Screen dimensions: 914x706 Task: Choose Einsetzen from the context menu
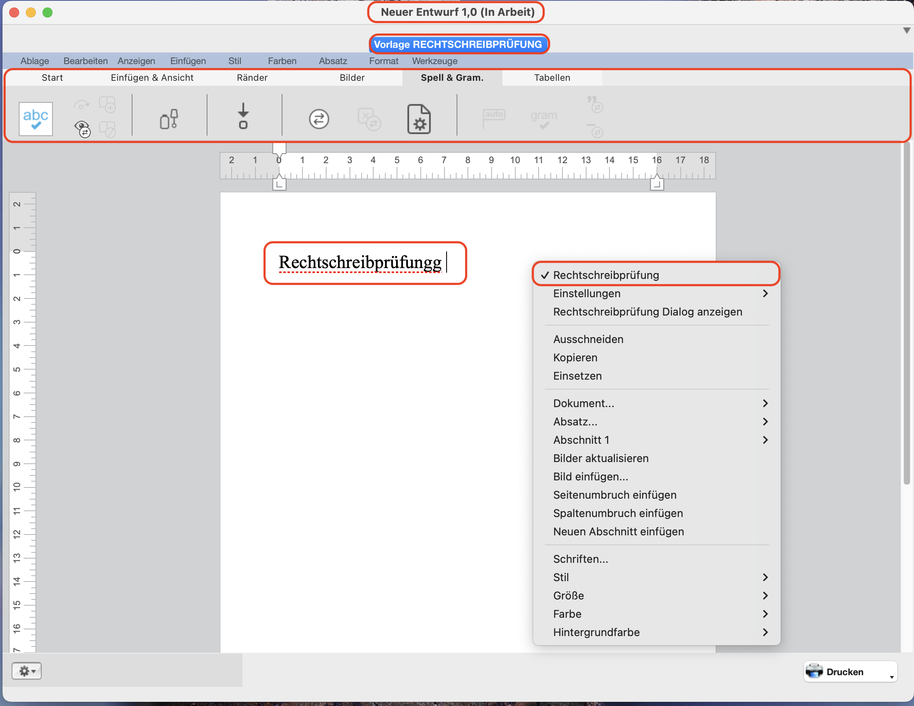pyautogui.click(x=656, y=375)
